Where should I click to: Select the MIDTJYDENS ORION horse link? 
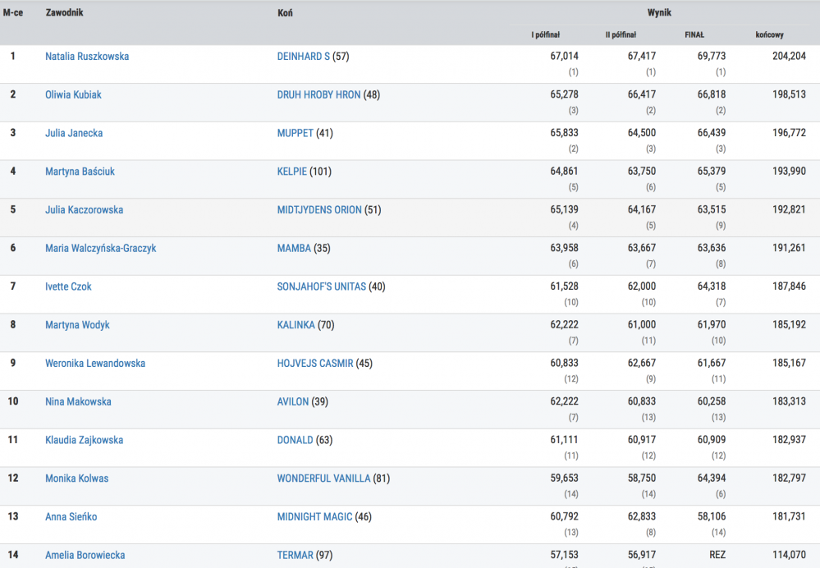coord(318,210)
